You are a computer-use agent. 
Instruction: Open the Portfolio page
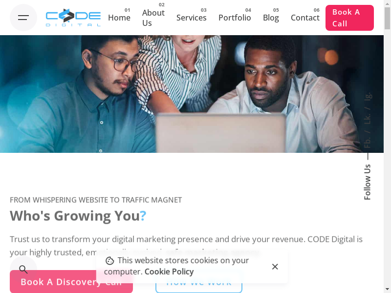[235, 18]
